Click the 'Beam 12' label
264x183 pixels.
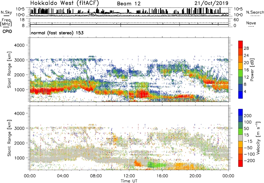129,4
